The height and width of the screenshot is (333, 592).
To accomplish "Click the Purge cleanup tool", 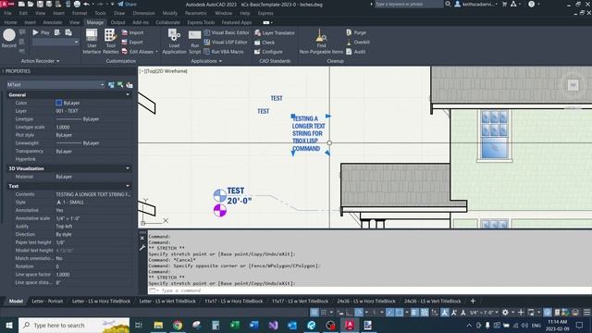I will [356, 33].
